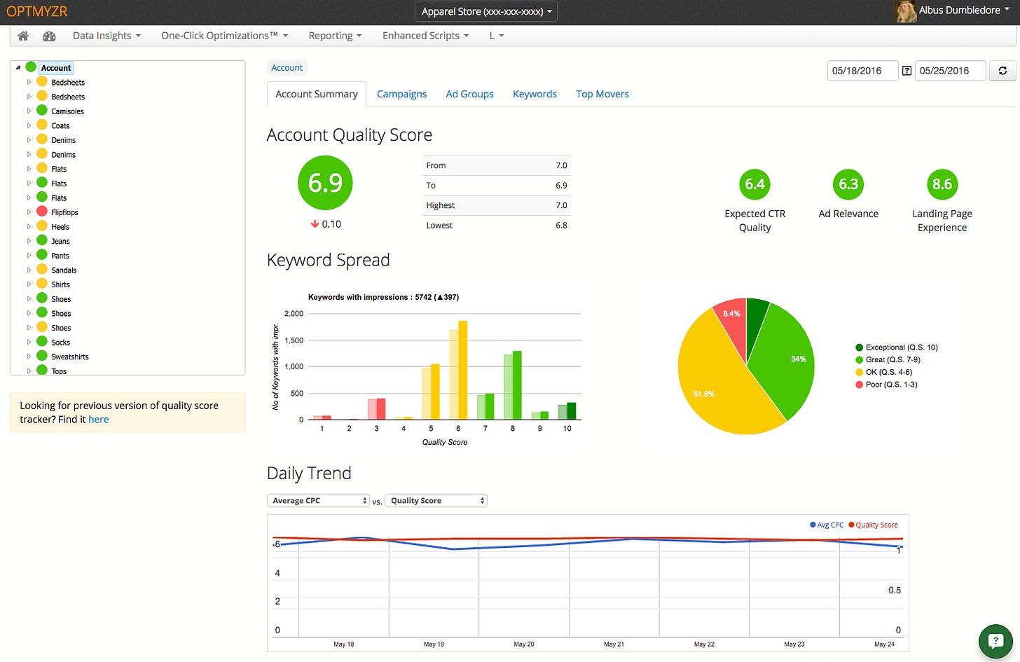View the Top Movers tab
This screenshot has width=1020, height=662.
pos(602,94)
